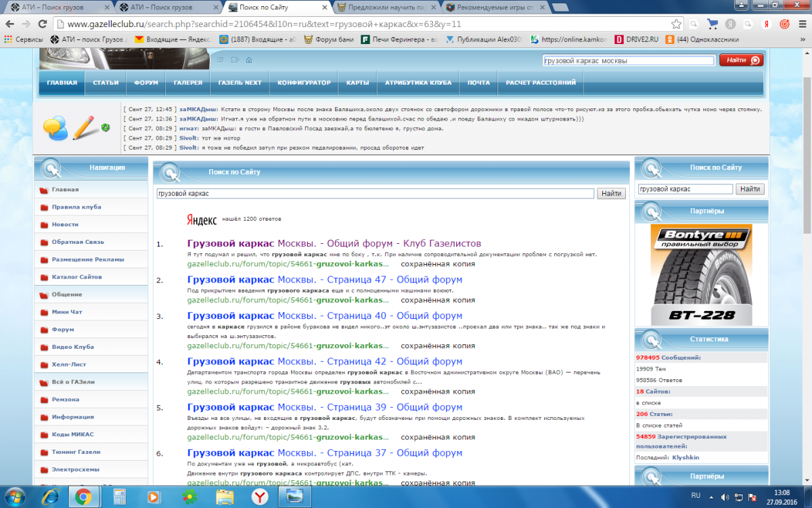Image resolution: width=812 pixels, height=508 pixels.
Task: Open Новости in the sidebar
Action: 65,224
